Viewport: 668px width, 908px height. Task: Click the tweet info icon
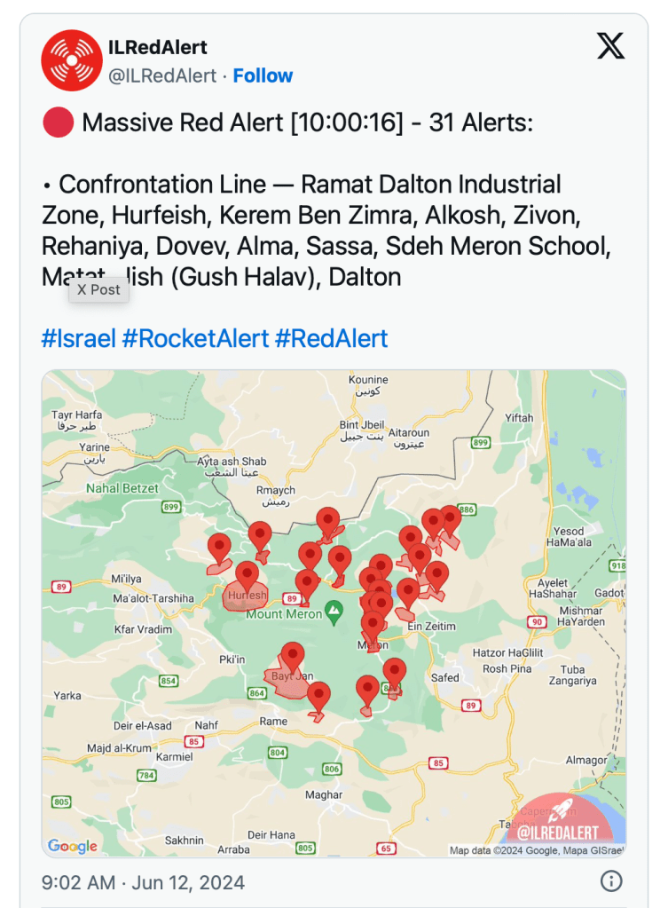tap(611, 881)
